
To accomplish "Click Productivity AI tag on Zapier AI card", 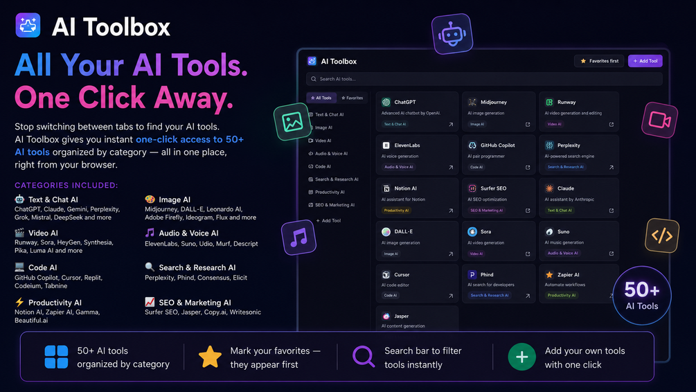I will point(562,295).
